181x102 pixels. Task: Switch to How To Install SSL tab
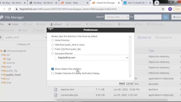137,3
